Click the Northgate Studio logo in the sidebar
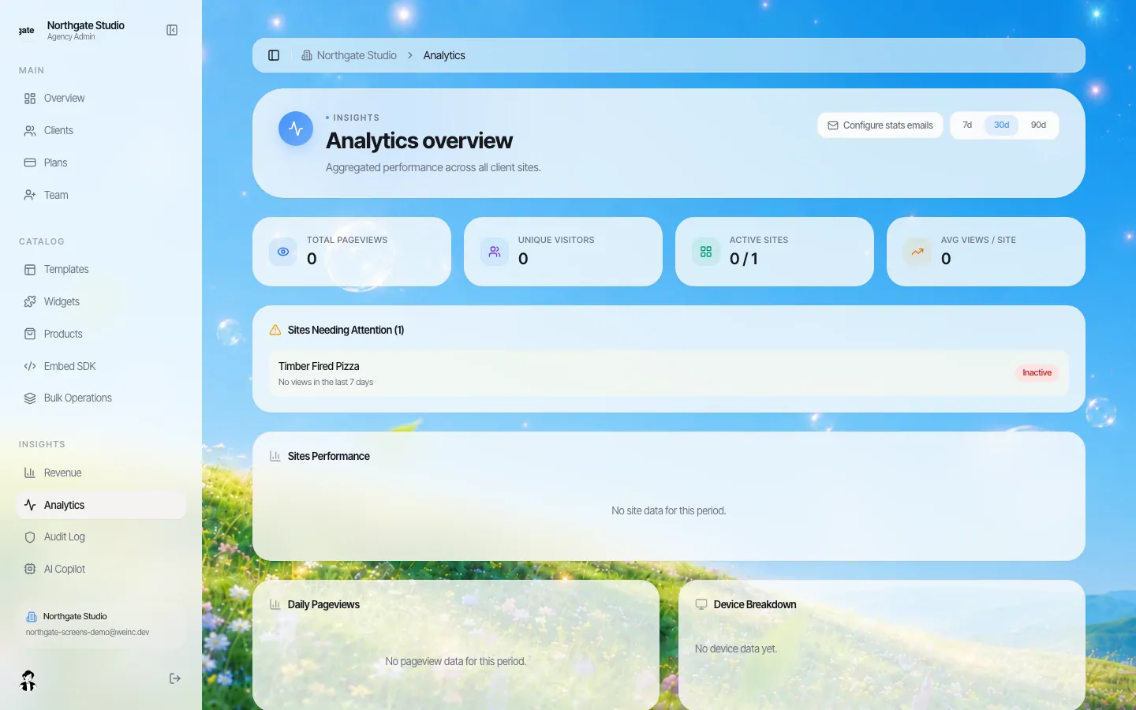The image size is (1136, 710). click(x=27, y=30)
